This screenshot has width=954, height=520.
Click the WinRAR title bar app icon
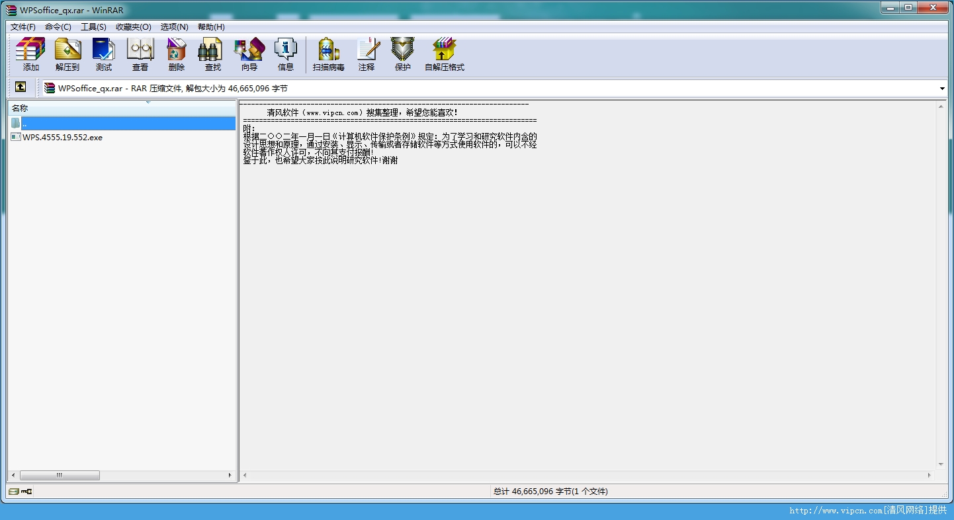point(11,10)
